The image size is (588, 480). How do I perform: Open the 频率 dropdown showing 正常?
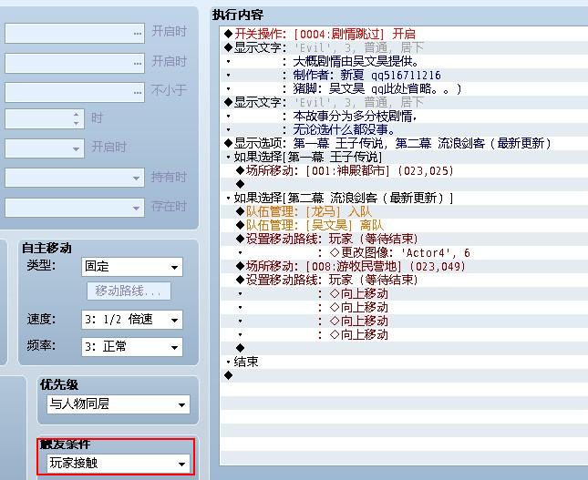(x=132, y=347)
